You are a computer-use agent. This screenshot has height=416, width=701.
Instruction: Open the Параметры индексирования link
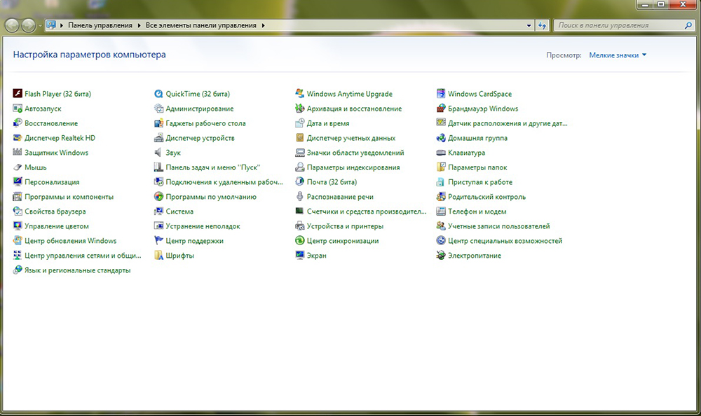click(x=353, y=167)
